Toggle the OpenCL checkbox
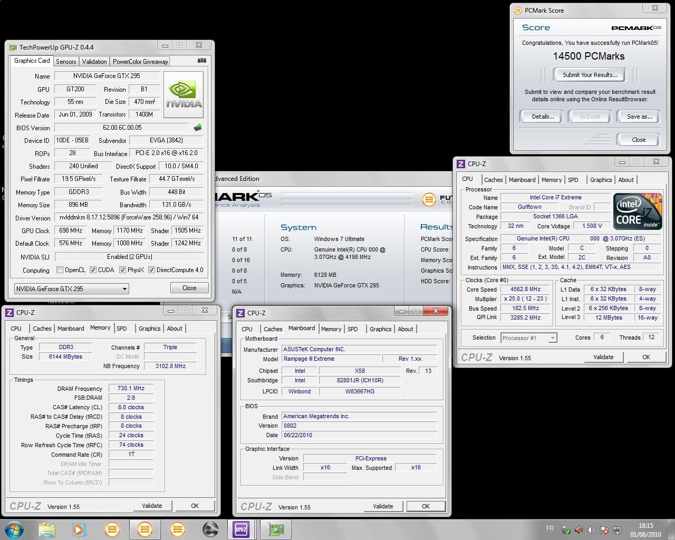This screenshot has height=540, width=675. 60,270
